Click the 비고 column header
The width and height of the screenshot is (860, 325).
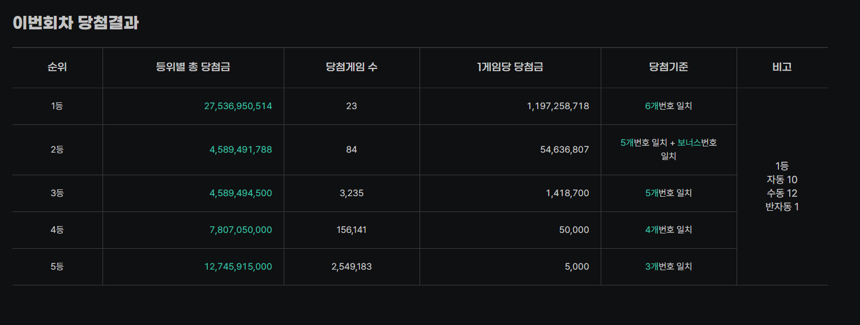[x=782, y=67]
